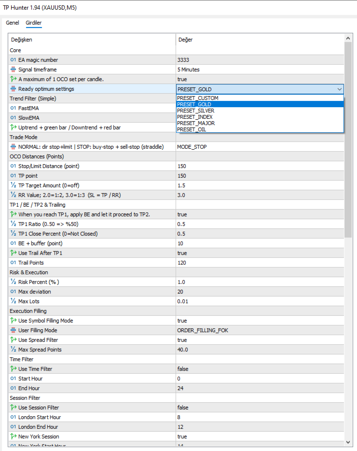The image size is (357, 451).
Task: Toggle the Use Trail After TP1 value
Action: click(x=260, y=253)
